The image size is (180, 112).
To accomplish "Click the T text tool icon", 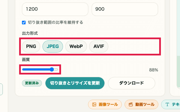I will [167, 104].
